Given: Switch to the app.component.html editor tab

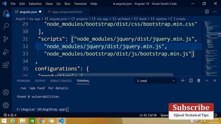Looking at the screenshot, I should (x=67, y=12).
